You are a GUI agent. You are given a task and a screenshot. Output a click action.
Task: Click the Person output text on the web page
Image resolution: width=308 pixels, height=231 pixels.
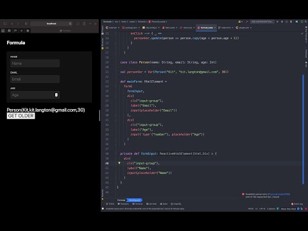[46, 110]
